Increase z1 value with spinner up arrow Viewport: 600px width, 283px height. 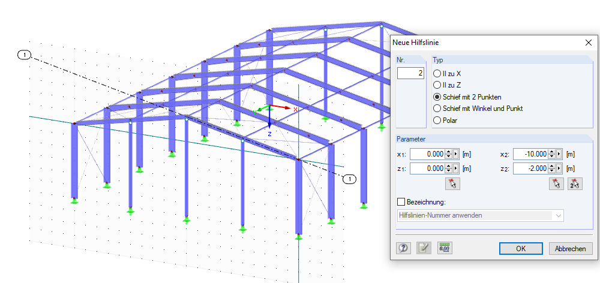tap(448, 166)
